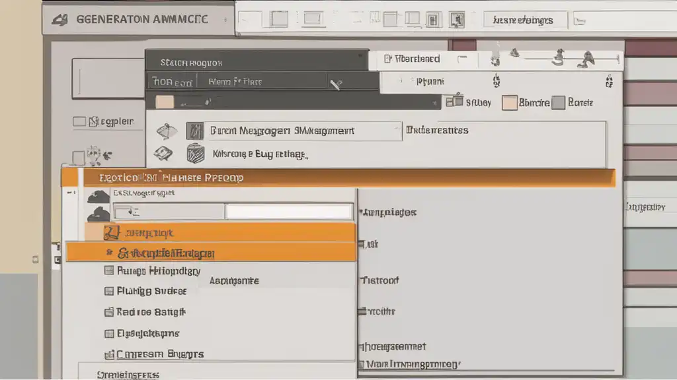Image resolution: width=677 pixels, height=380 pixels.
Task: Click the 'Srneleinsεεns' button at bottom
Action: coord(128,375)
